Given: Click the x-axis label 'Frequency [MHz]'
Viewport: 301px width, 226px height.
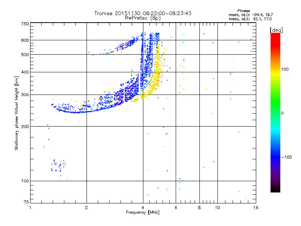Looking at the screenshot, I should [x=143, y=212].
